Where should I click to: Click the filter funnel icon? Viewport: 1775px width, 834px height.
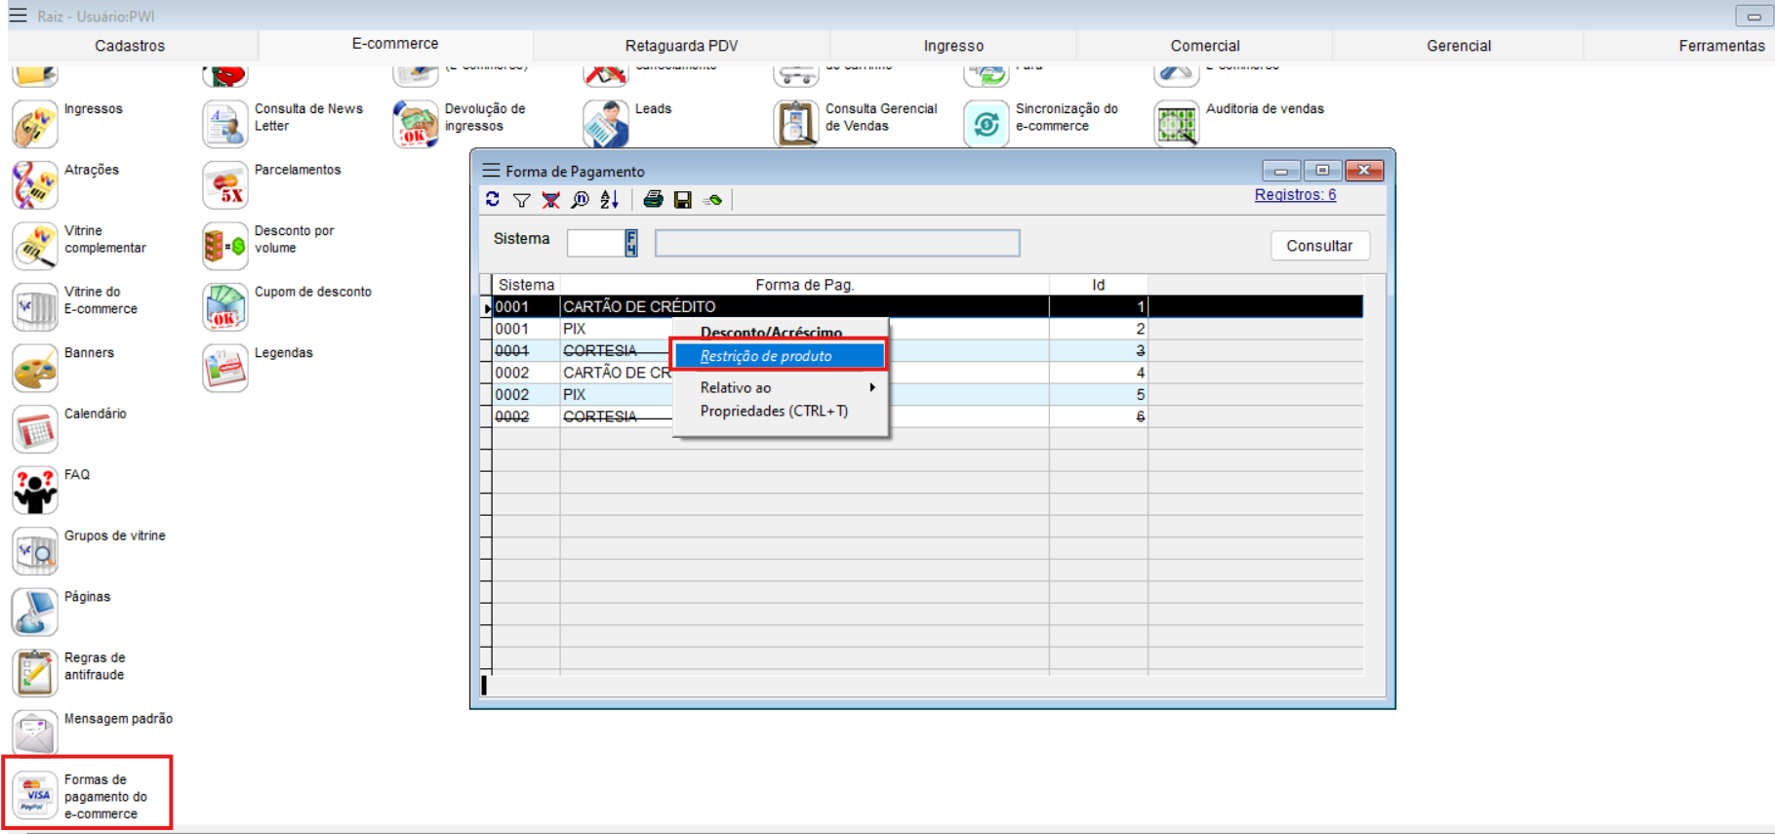pyautogui.click(x=522, y=200)
